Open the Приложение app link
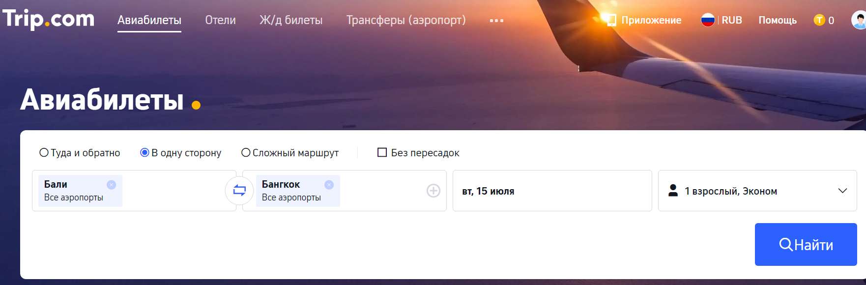This screenshot has width=866, height=285. 651,20
